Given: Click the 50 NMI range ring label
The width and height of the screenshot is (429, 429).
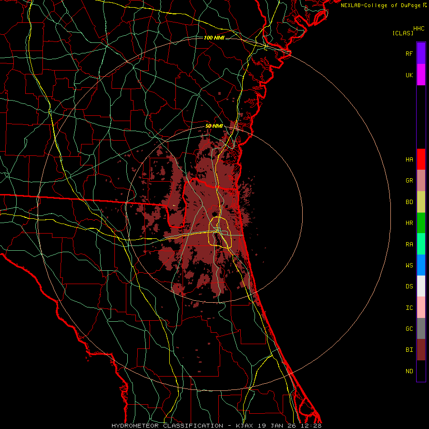Looking at the screenshot, I should pyautogui.click(x=214, y=126).
